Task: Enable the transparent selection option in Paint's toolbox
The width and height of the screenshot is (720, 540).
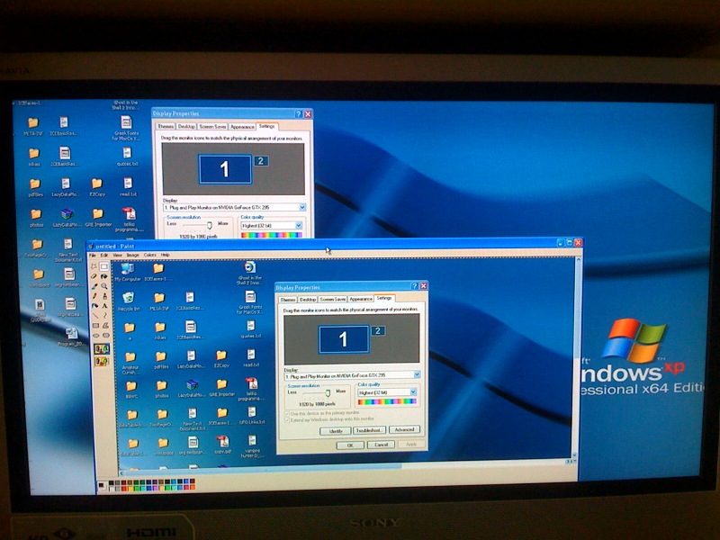Action: 102,362
